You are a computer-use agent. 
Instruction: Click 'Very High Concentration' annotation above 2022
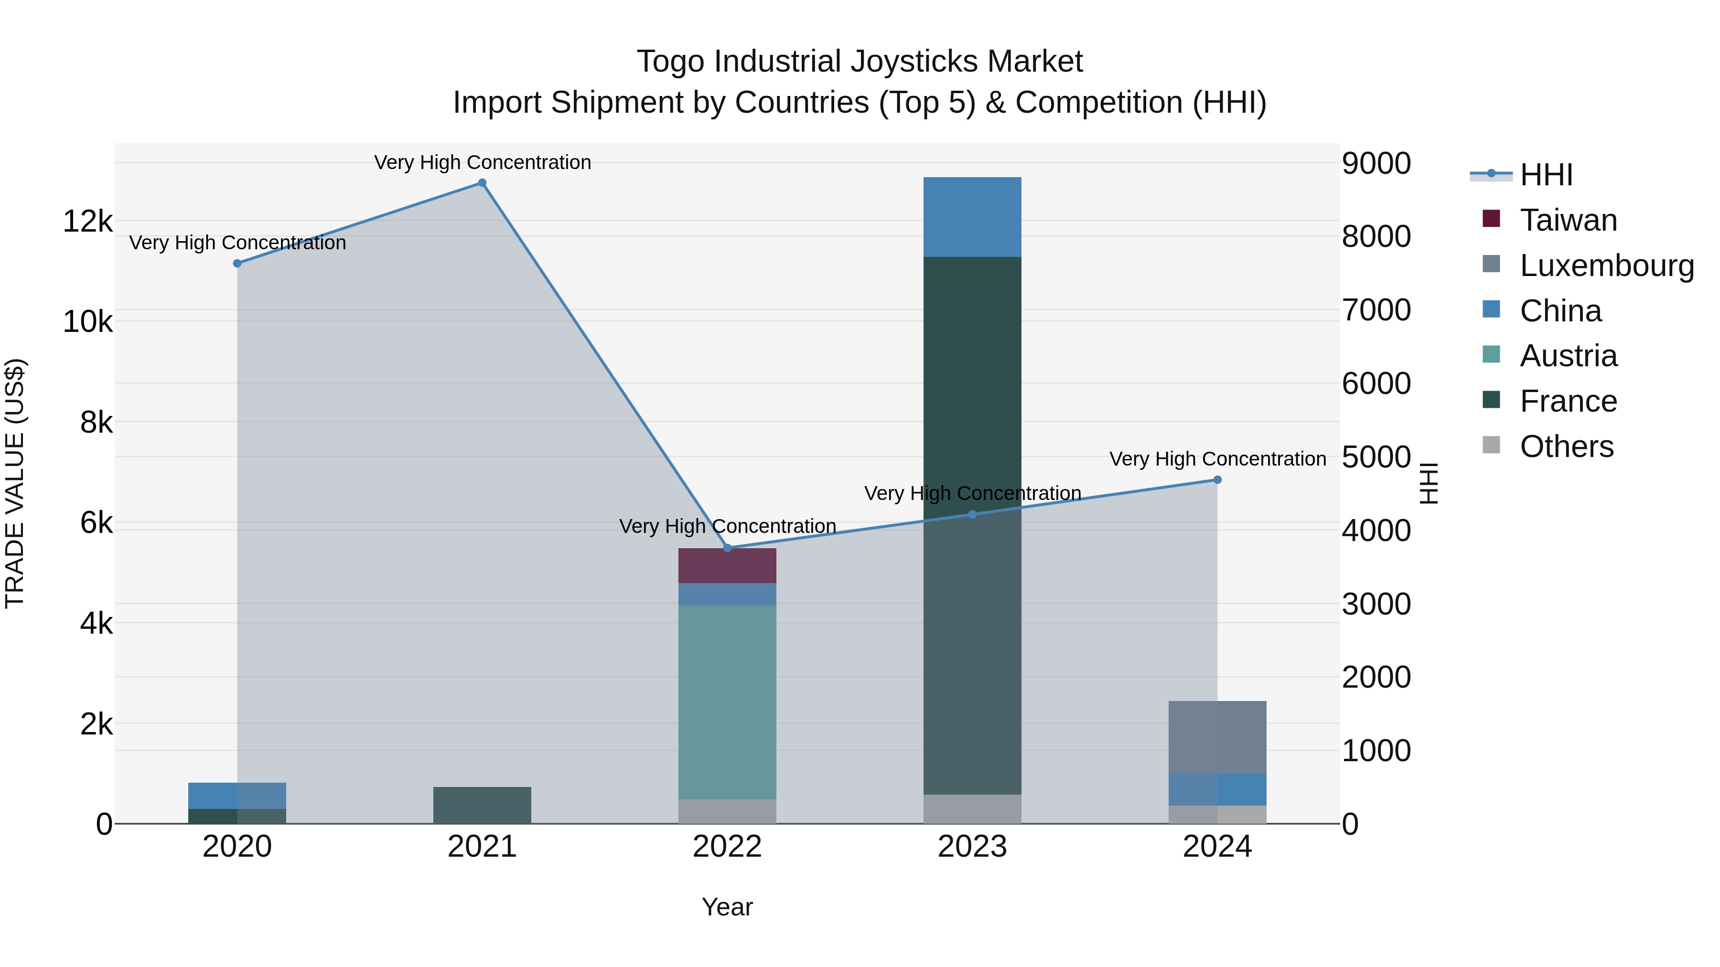(728, 526)
